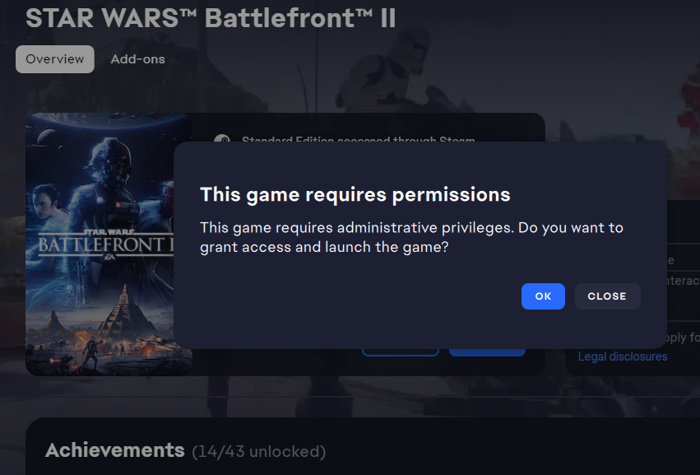Click the outlined button partly hidden below dialog
Viewport: 700px width, 475px height.
click(x=400, y=352)
